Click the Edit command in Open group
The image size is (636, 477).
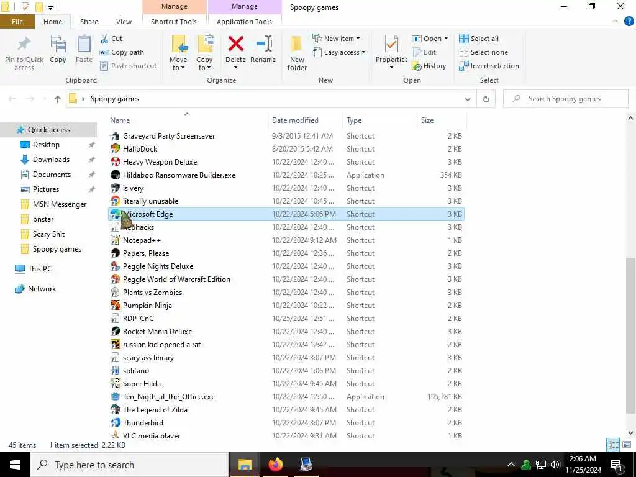click(424, 52)
